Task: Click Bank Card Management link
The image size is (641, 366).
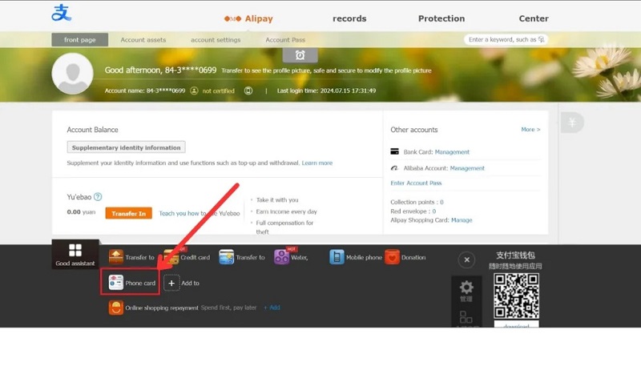Action: click(452, 152)
